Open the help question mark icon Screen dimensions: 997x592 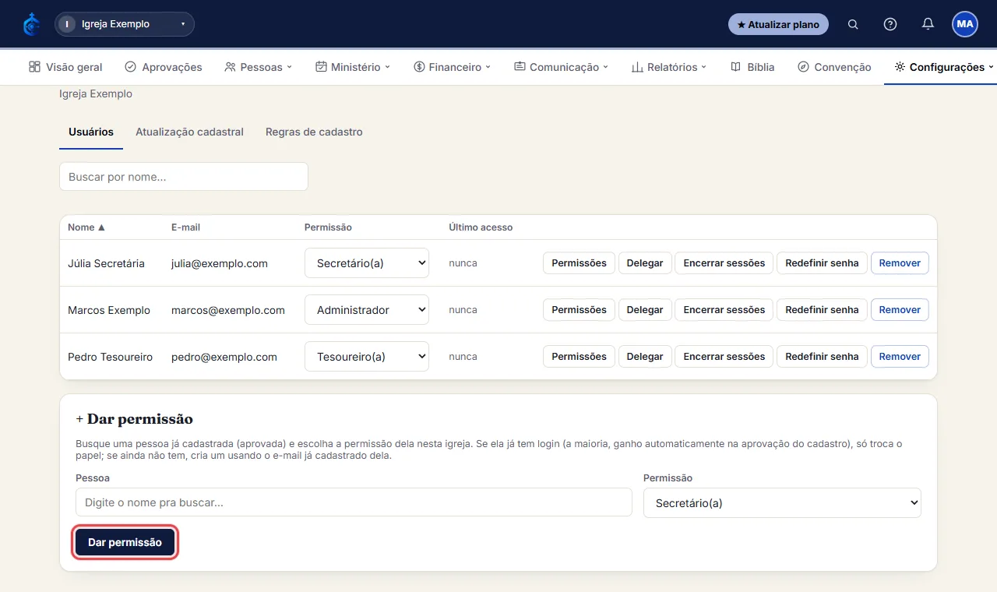(890, 24)
